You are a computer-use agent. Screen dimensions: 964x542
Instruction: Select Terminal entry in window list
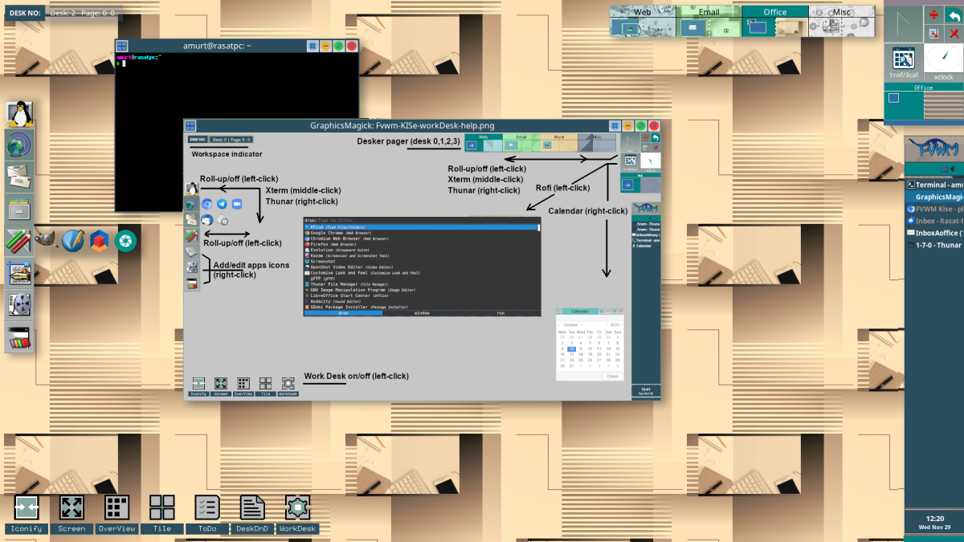click(934, 185)
